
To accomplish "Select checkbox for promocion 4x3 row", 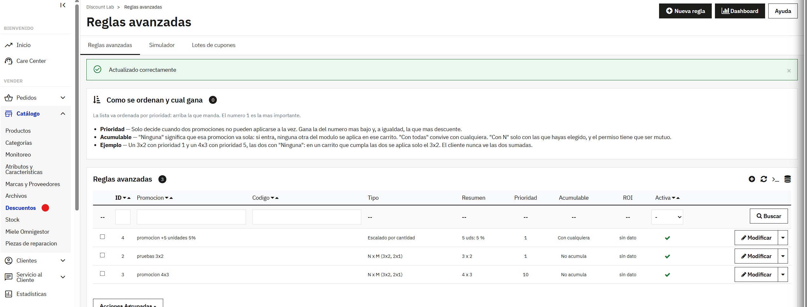I will 102,274.
